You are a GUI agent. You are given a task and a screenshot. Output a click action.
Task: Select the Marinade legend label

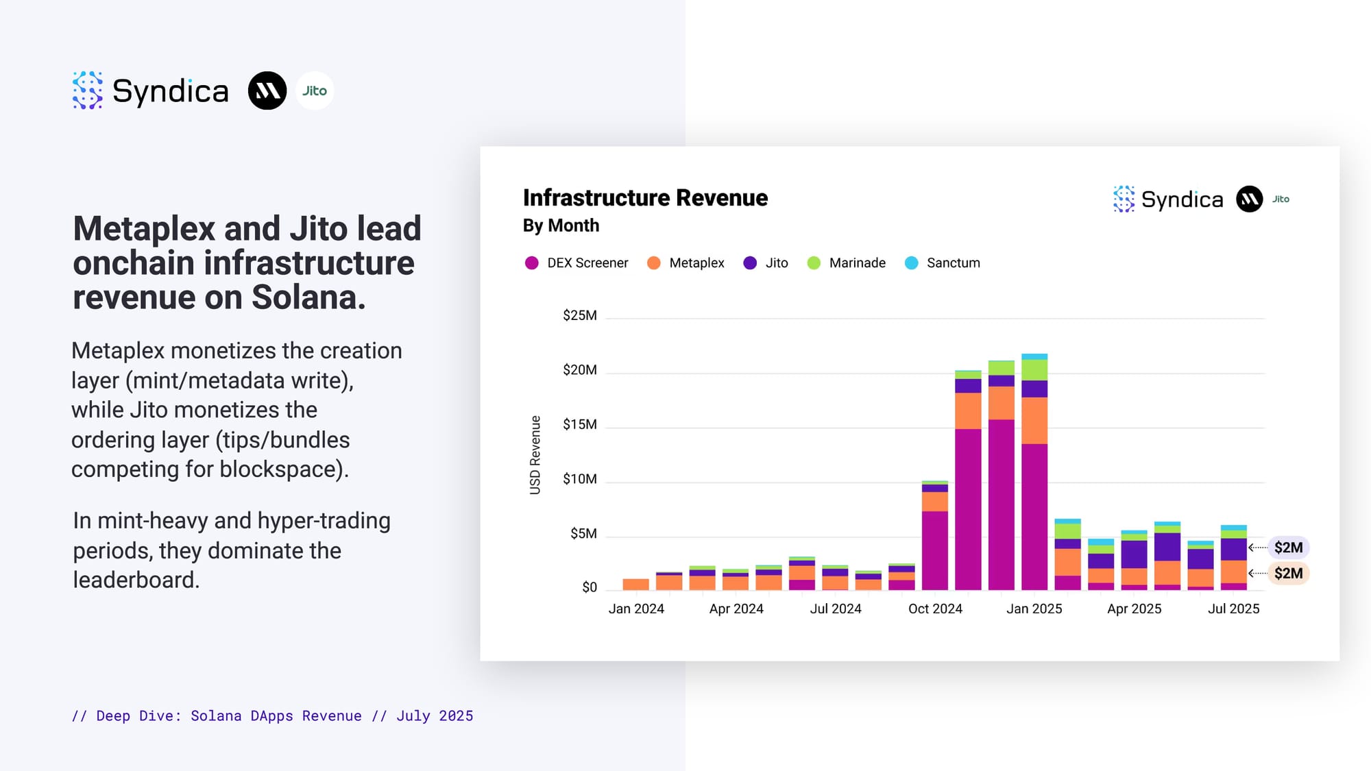click(857, 263)
